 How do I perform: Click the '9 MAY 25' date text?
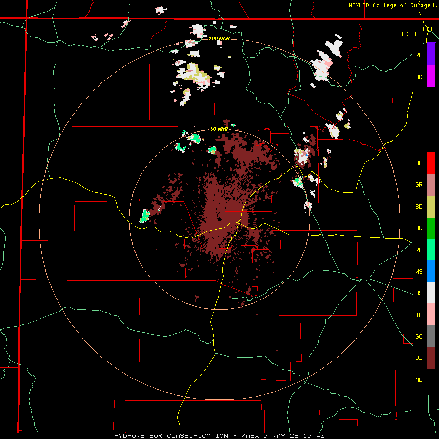(x=281, y=436)
